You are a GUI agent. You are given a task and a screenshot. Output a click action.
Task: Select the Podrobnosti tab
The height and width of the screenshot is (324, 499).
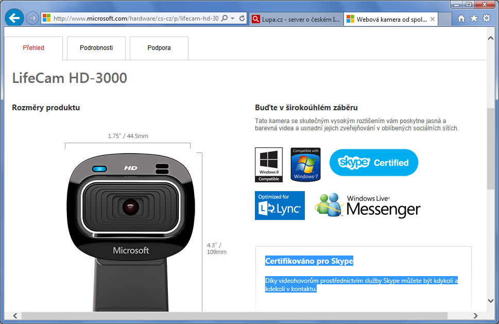[x=96, y=48]
